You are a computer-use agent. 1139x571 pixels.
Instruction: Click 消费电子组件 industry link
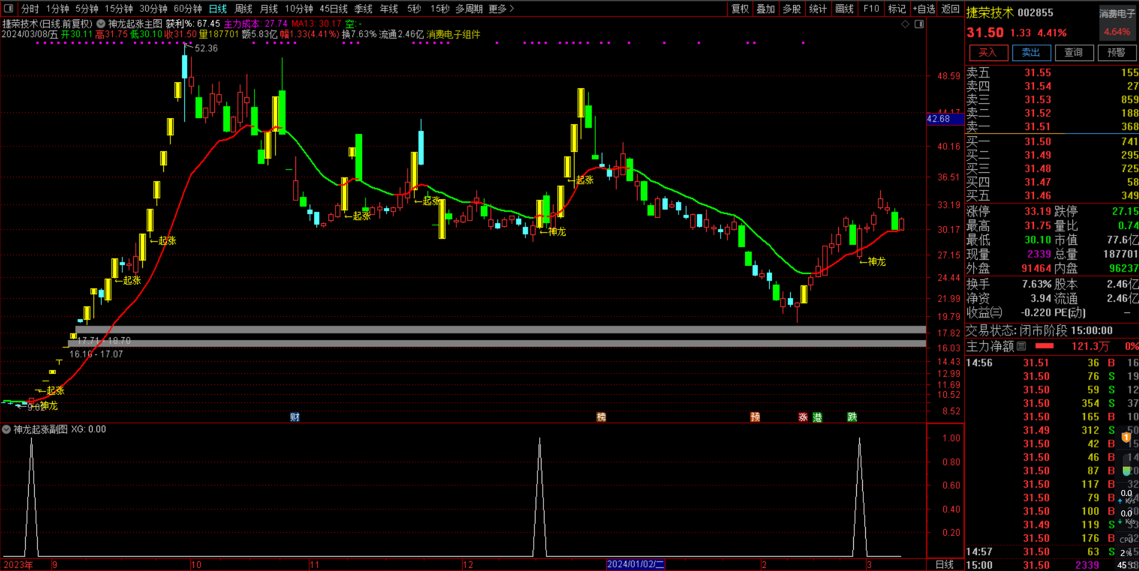pos(453,34)
